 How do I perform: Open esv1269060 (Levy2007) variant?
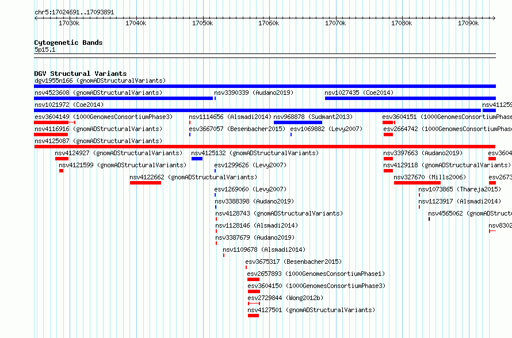pyautogui.click(x=250, y=189)
